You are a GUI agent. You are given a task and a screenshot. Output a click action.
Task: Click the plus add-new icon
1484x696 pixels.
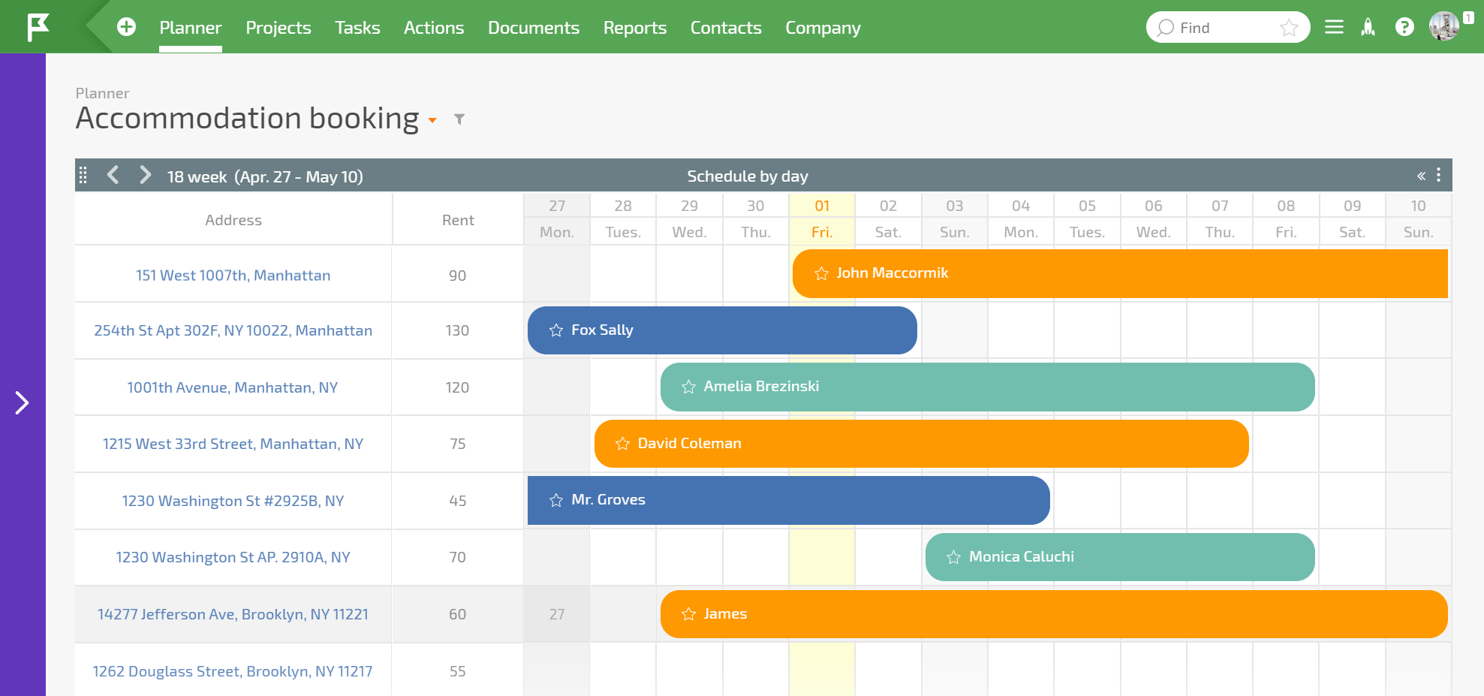tap(127, 27)
